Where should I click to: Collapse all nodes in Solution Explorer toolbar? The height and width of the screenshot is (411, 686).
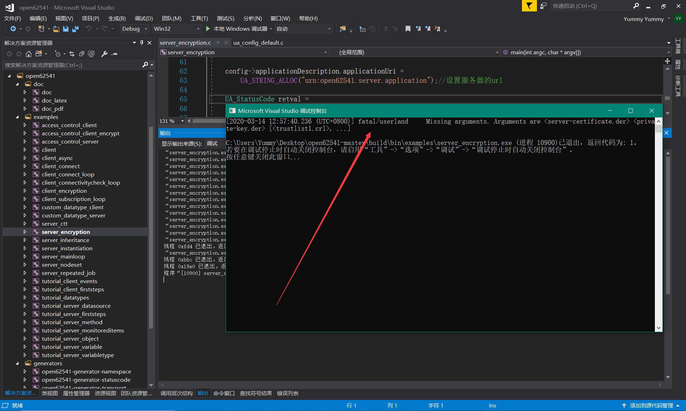tap(82, 54)
